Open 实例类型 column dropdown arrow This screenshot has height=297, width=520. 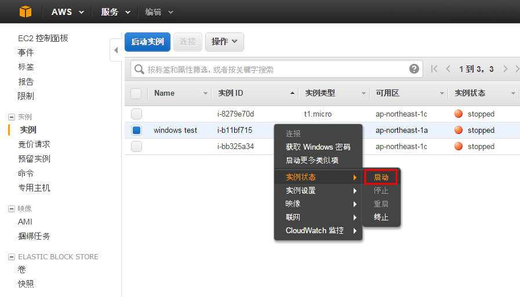363,93
